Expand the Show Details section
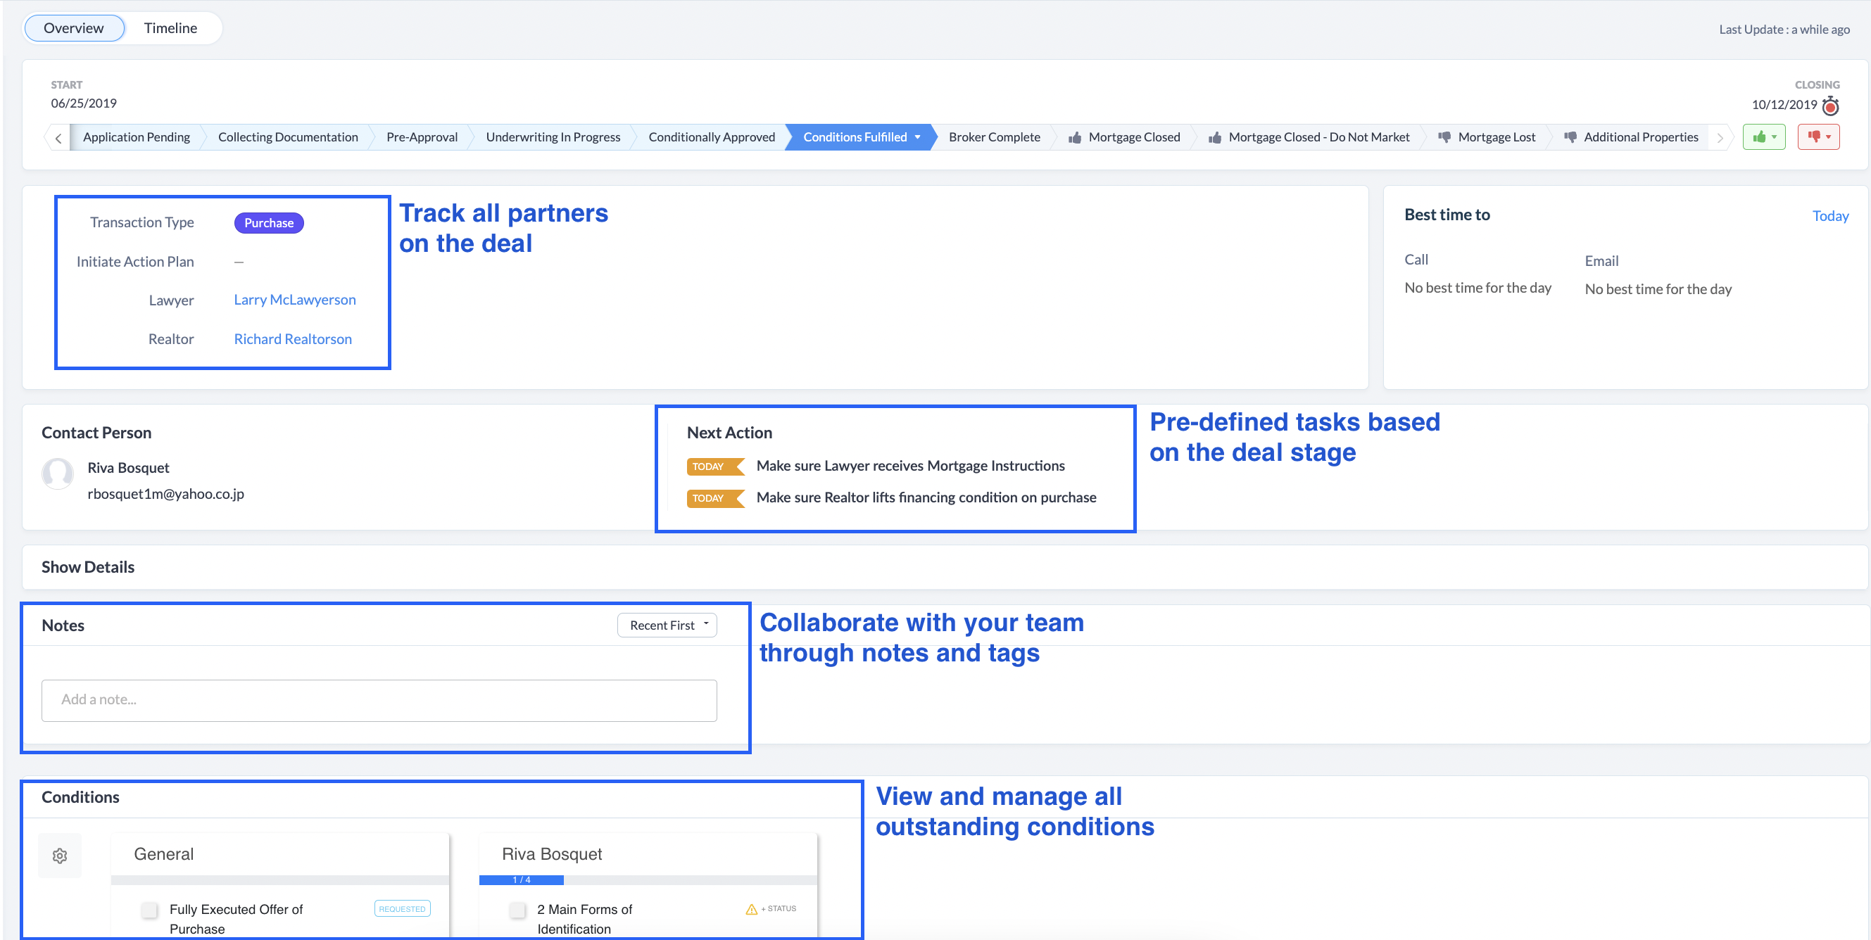 (x=87, y=566)
